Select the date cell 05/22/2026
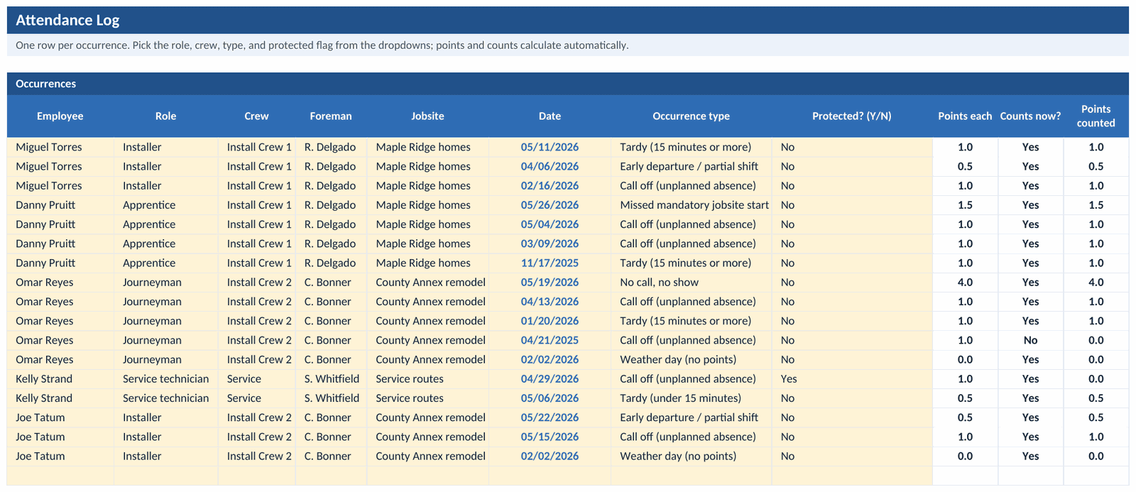 [x=550, y=417]
